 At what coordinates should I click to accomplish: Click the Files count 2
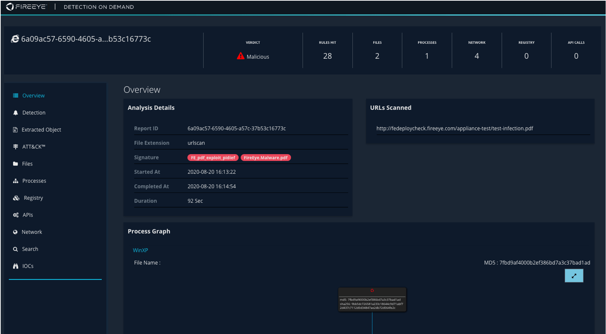tap(377, 56)
